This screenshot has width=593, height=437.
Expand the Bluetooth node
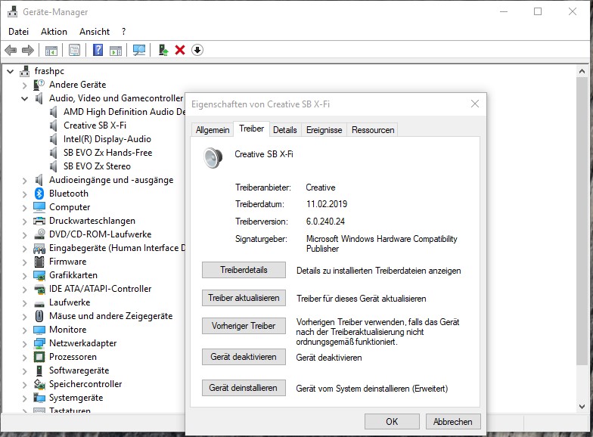coord(24,194)
